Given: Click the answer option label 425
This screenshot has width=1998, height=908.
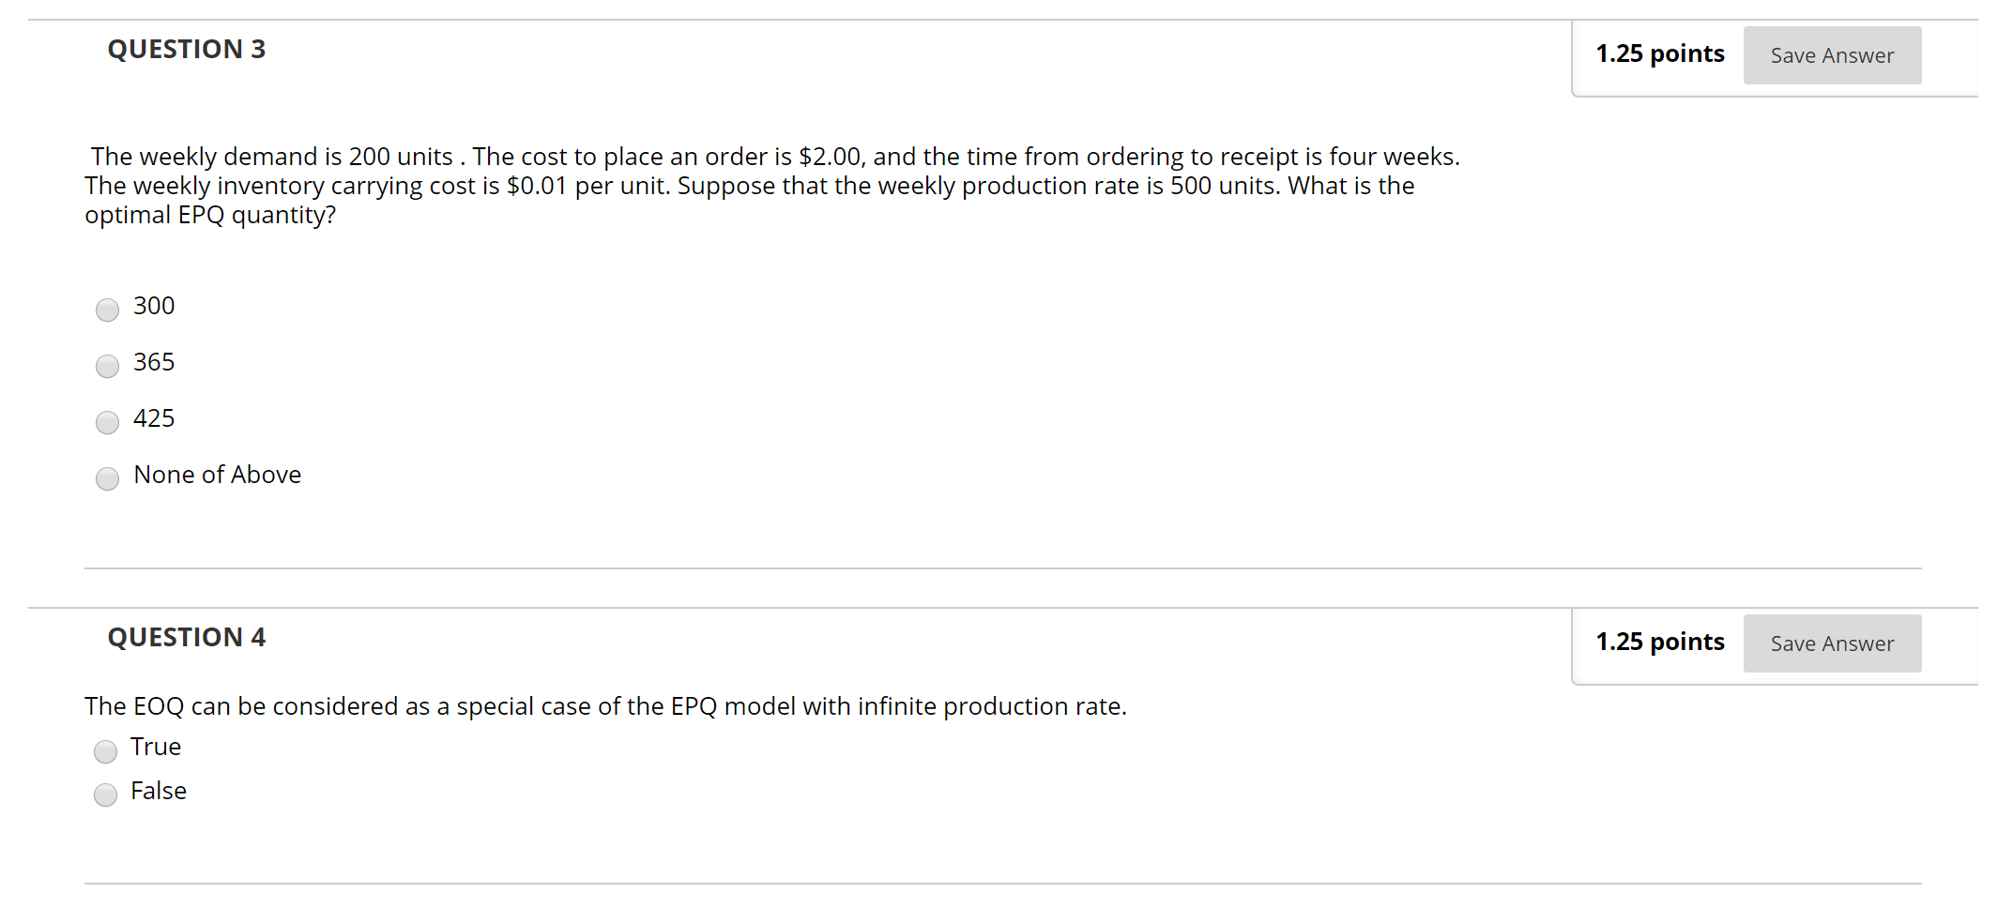Looking at the screenshot, I should pyautogui.click(x=154, y=418).
